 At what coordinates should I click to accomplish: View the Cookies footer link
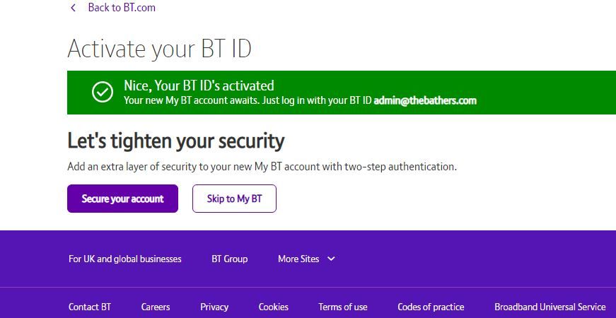(x=274, y=307)
